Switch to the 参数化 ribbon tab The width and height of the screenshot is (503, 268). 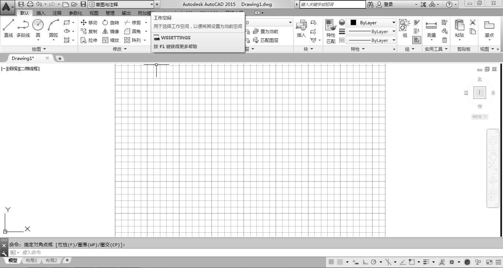[x=76, y=13]
